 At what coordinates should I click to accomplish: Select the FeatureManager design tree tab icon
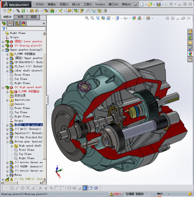click(4, 23)
